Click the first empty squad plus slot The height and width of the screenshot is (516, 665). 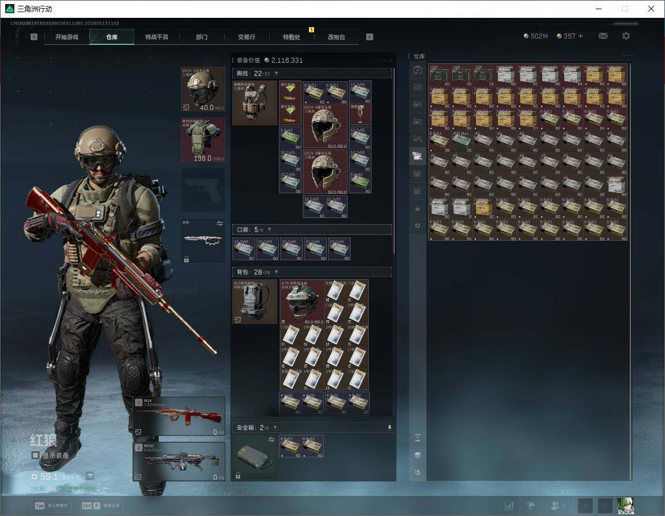tap(585, 506)
